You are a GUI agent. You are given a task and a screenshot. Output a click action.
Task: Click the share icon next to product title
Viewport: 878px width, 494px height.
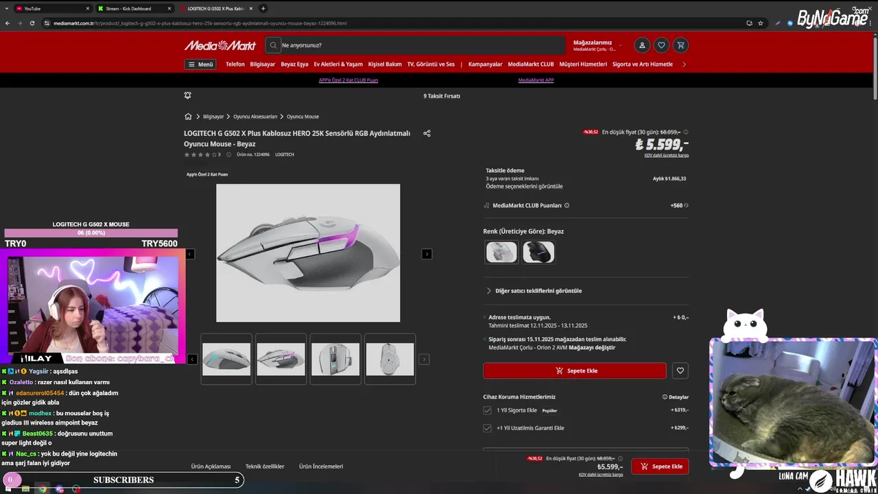pyautogui.click(x=427, y=133)
